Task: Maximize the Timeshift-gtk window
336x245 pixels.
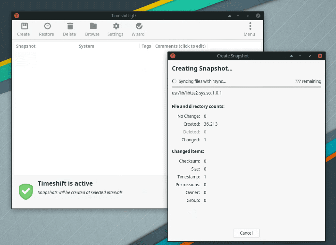Action: [x=248, y=16]
